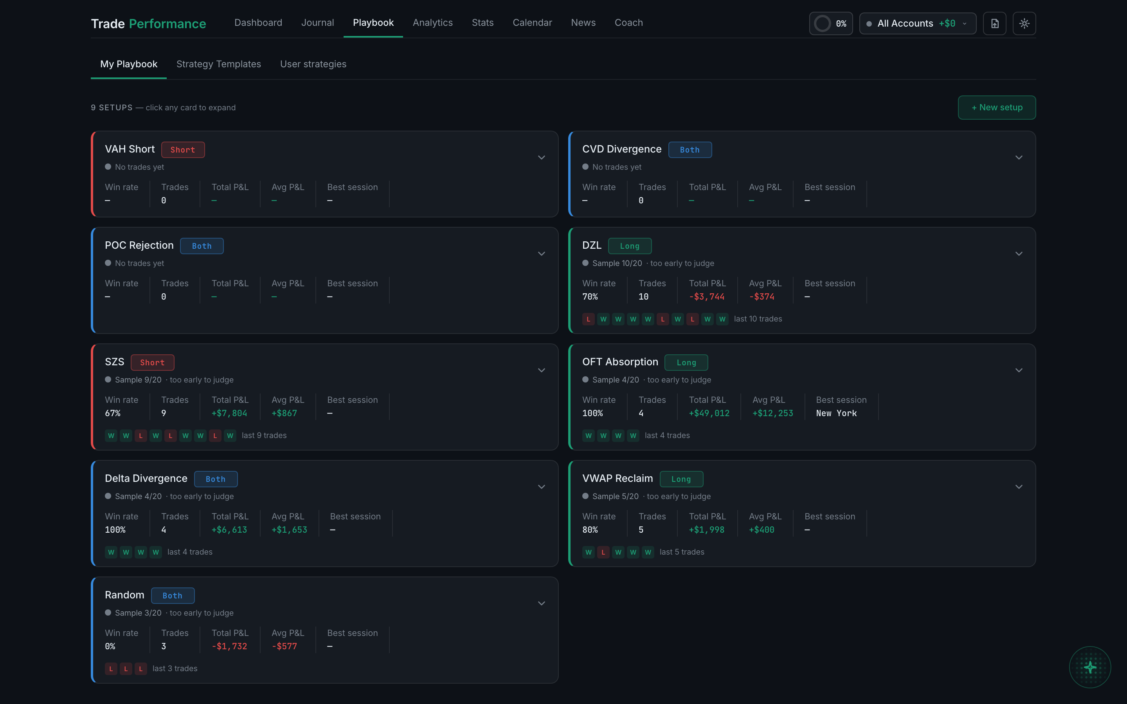This screenshot has width=1127, height=704.
Task: Open the User strategies tab
Action: 313,64
